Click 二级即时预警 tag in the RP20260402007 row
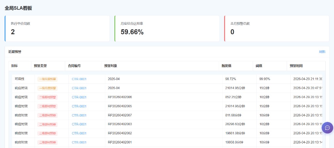The height and width of the screenshot is (148, 334). (x=48, y=115)
